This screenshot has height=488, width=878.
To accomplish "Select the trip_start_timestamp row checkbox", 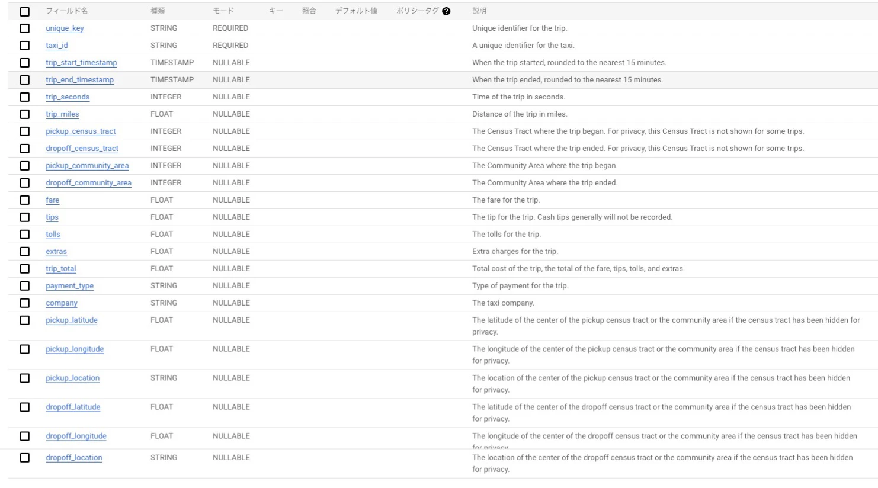I will coord(24,63).
